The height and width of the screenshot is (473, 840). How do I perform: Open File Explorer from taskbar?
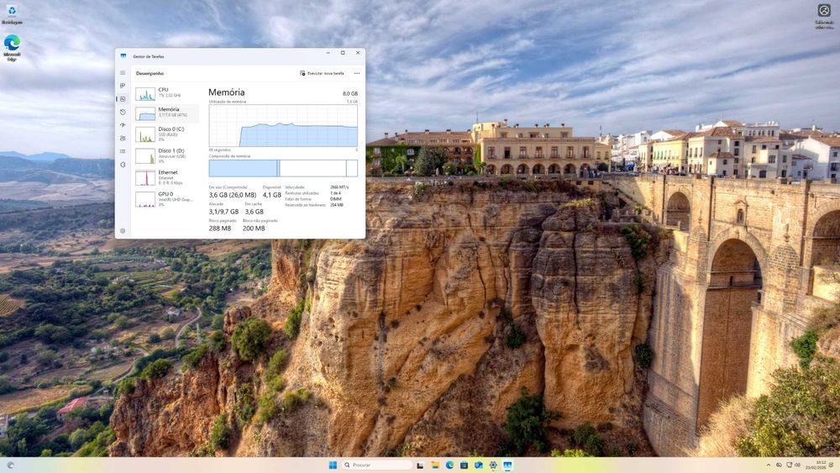[435, 465]
